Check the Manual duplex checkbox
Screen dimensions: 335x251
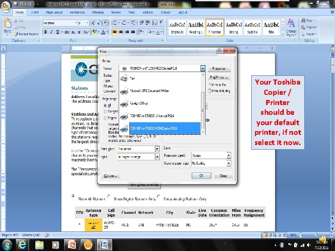click(x=210, y=91)
